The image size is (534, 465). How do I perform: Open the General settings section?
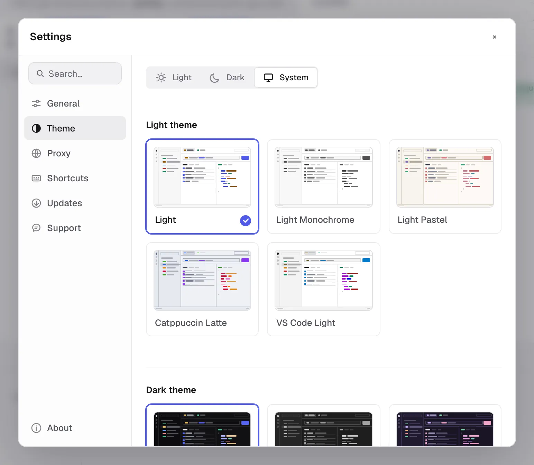[75, 103]
